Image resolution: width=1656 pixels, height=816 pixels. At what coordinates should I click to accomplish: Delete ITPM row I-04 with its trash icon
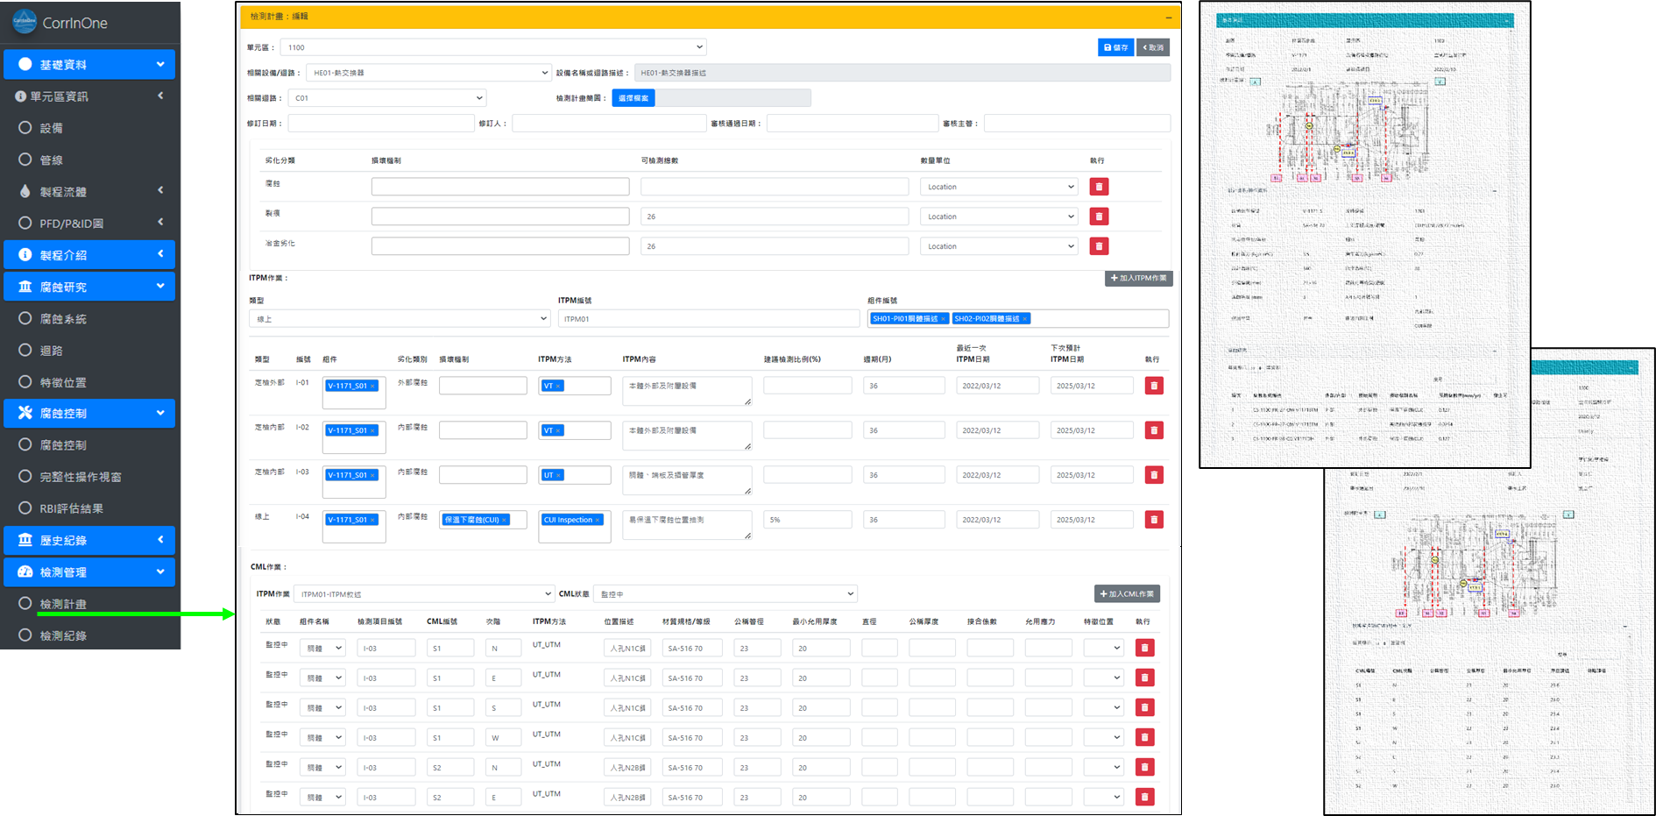click(1154, 520)
